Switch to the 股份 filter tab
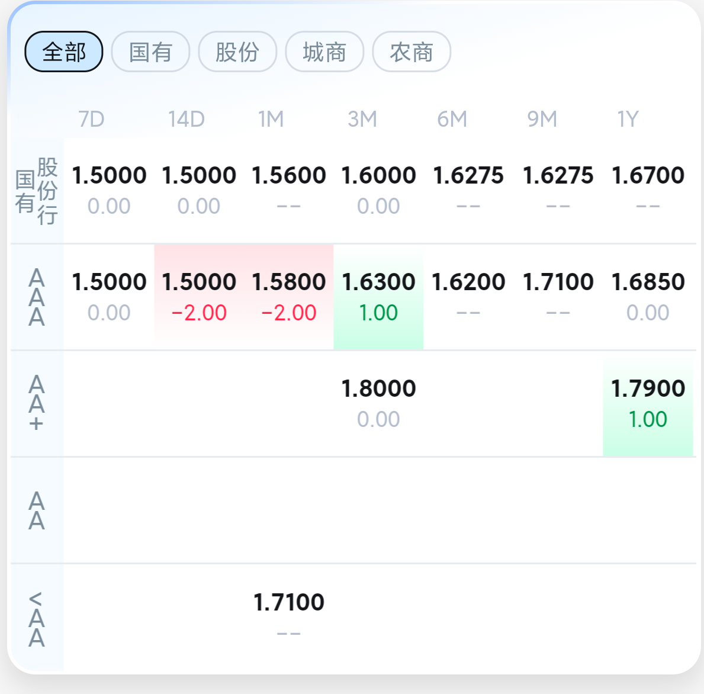Viewport: 704px width, 694px height. (237, 52)
